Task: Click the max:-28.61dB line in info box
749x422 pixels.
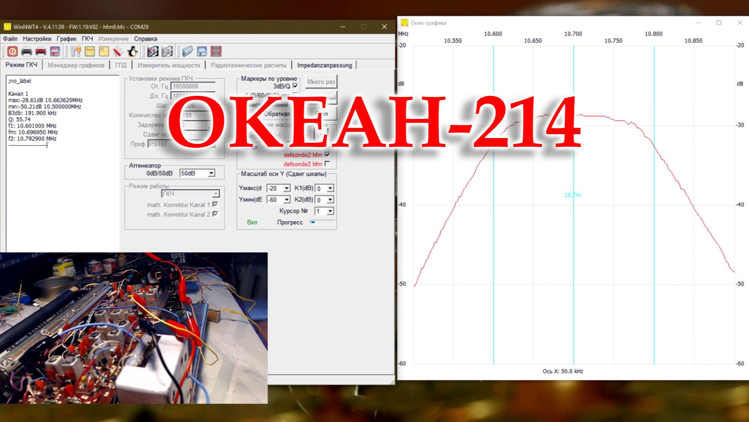Action: tap(45, 100)
